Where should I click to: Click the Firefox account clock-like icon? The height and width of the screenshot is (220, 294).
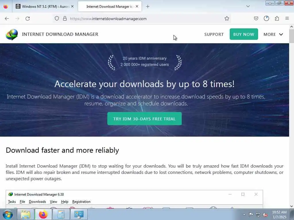[266, 18]
